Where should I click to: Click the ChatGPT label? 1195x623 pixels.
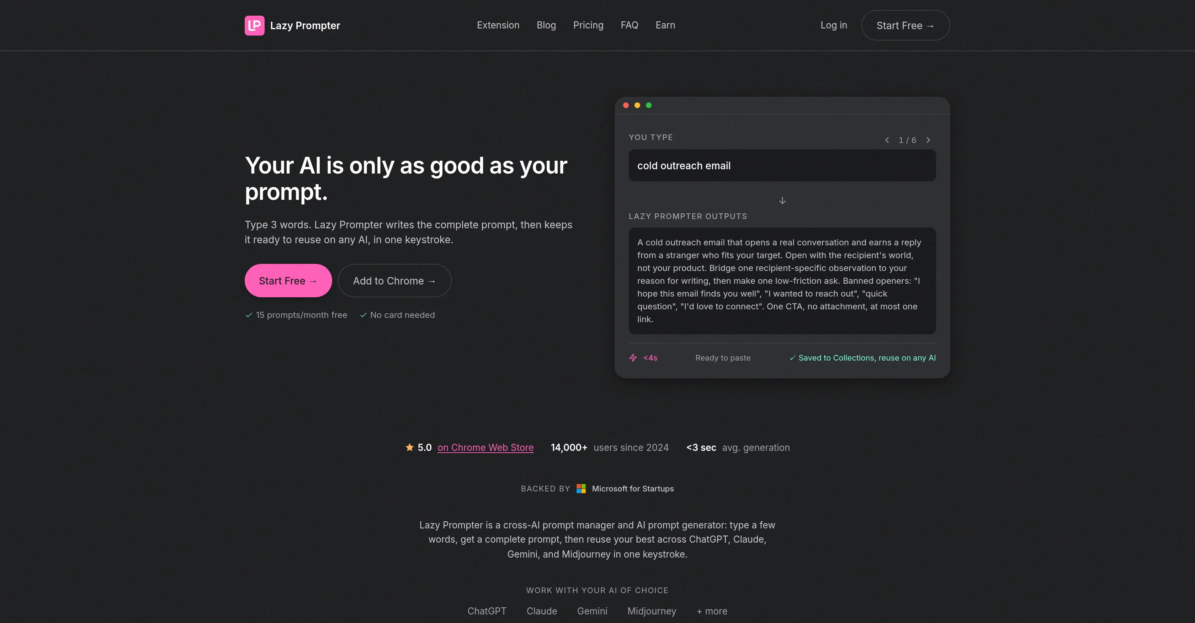[x=487, y=611]
